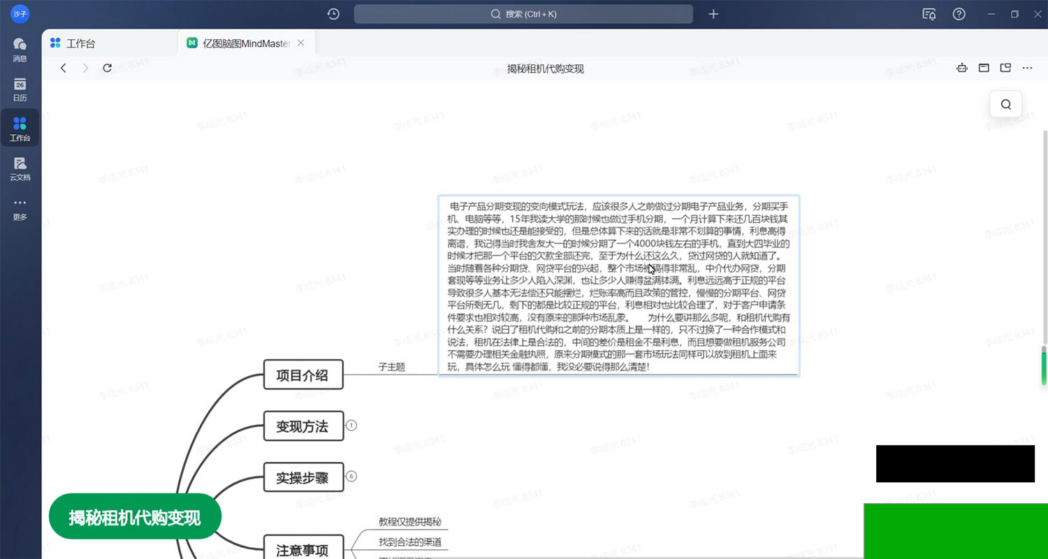
Task: Open a new tab with the + button
Action: 713,14
